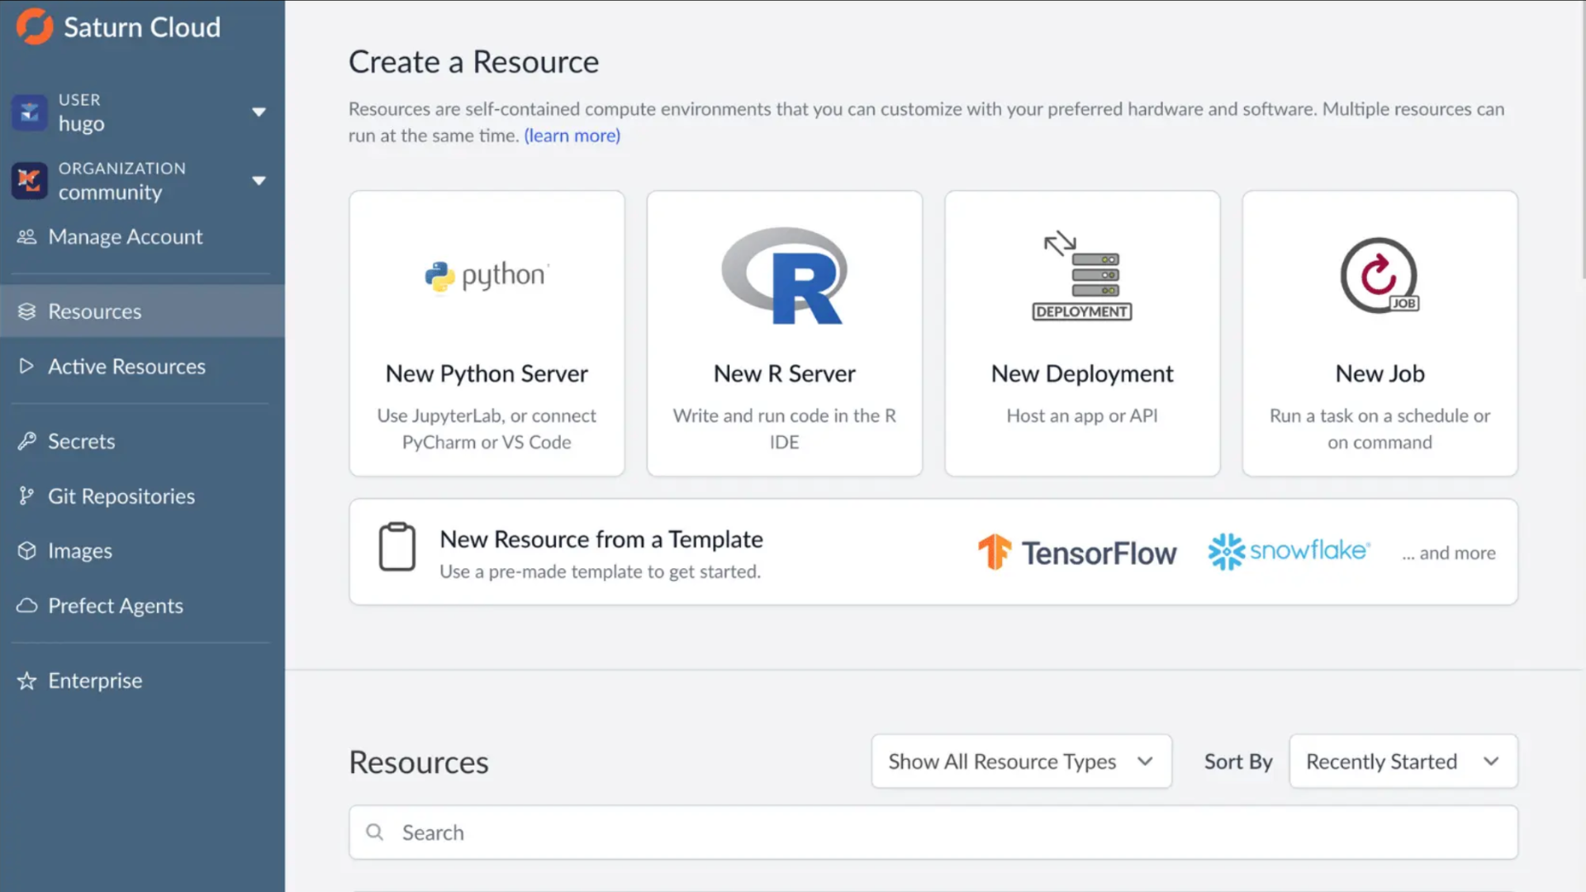Click the page vertical scrollbar

(x=1584, y=140)
